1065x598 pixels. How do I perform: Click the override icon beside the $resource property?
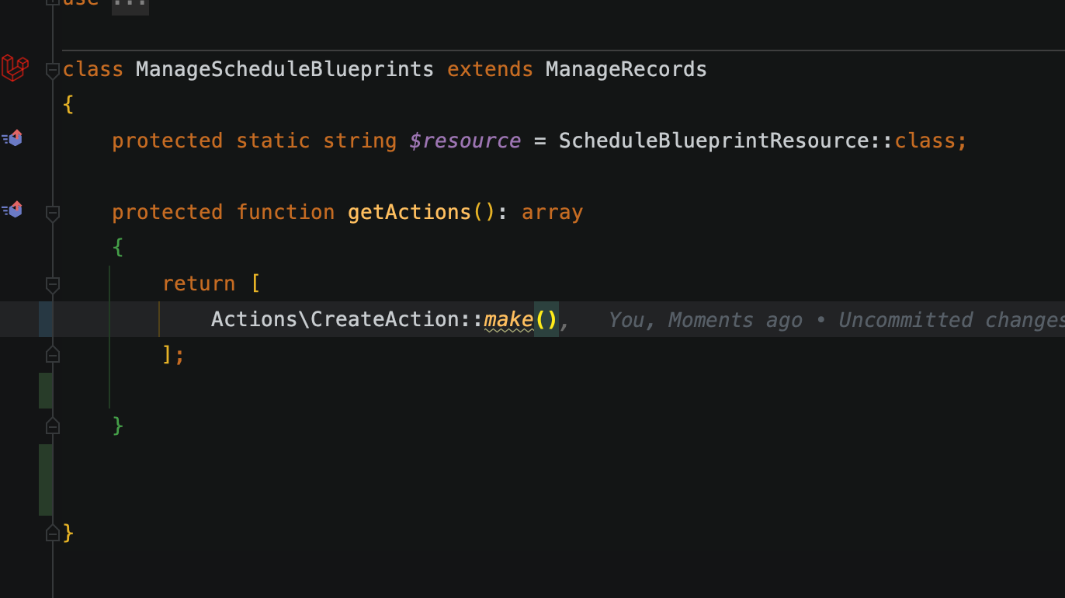pyautogui.click(x=12, y=139)
